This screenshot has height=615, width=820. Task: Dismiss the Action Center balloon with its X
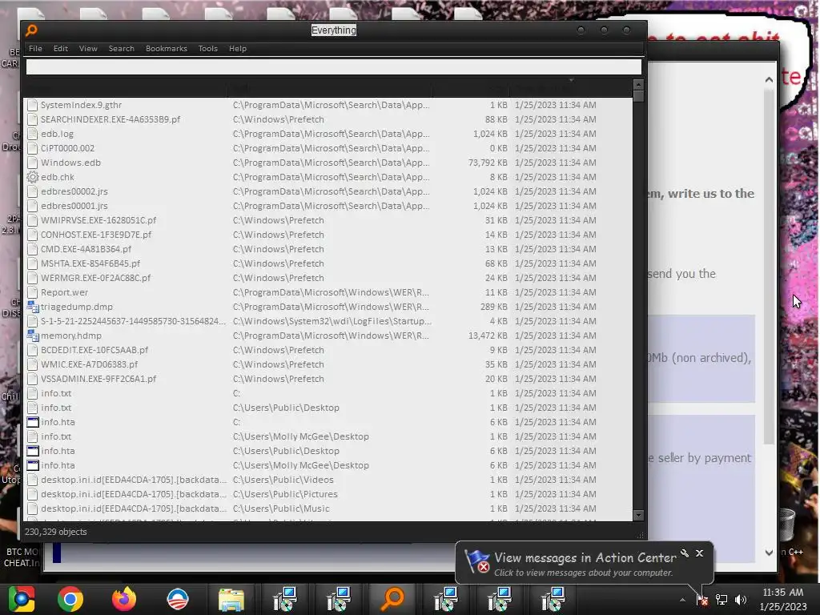699,553
